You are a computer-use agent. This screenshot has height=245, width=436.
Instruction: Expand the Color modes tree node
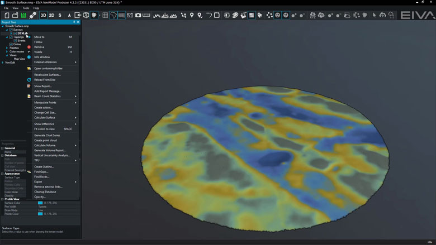click(7, 51)
